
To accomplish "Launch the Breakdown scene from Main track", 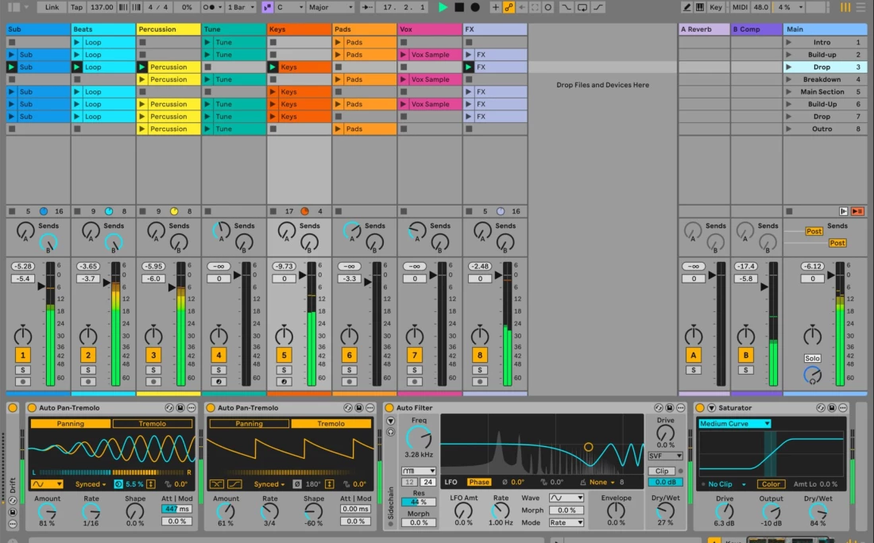I will 788,79.
